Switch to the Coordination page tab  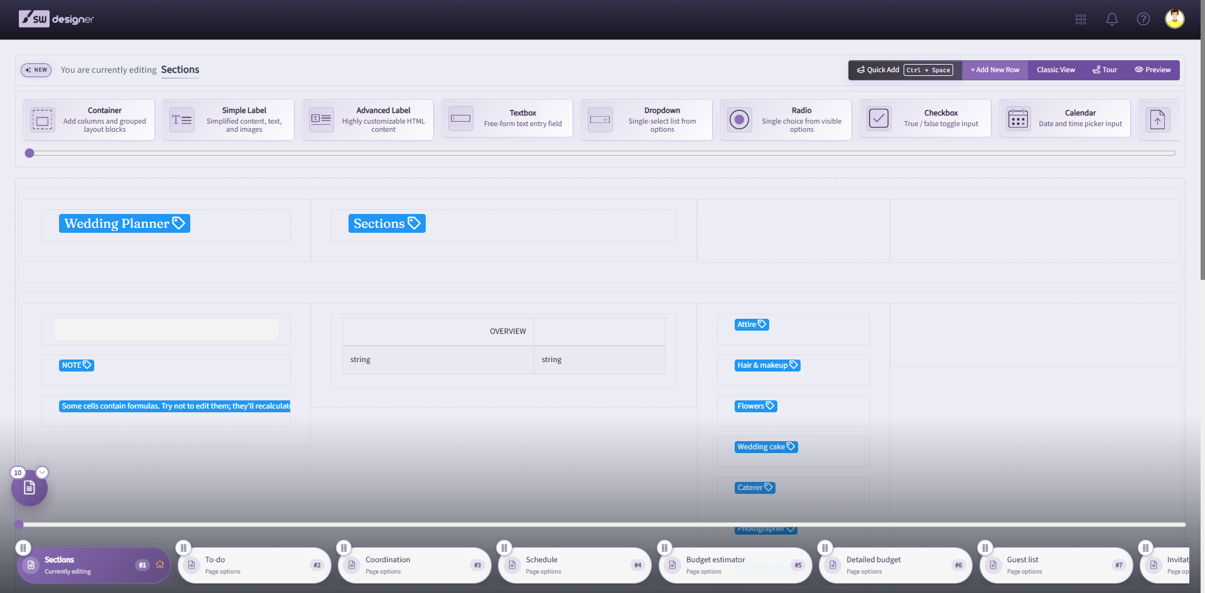[414, 565]
